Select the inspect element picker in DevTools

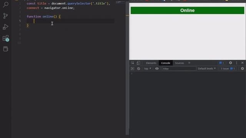(x=133, y=63)
